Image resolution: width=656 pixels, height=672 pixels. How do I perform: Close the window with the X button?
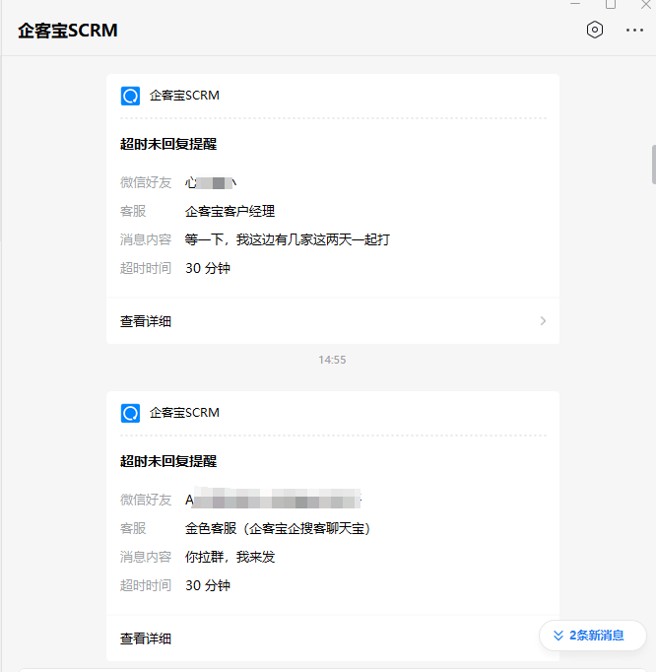tap(646, 4)
